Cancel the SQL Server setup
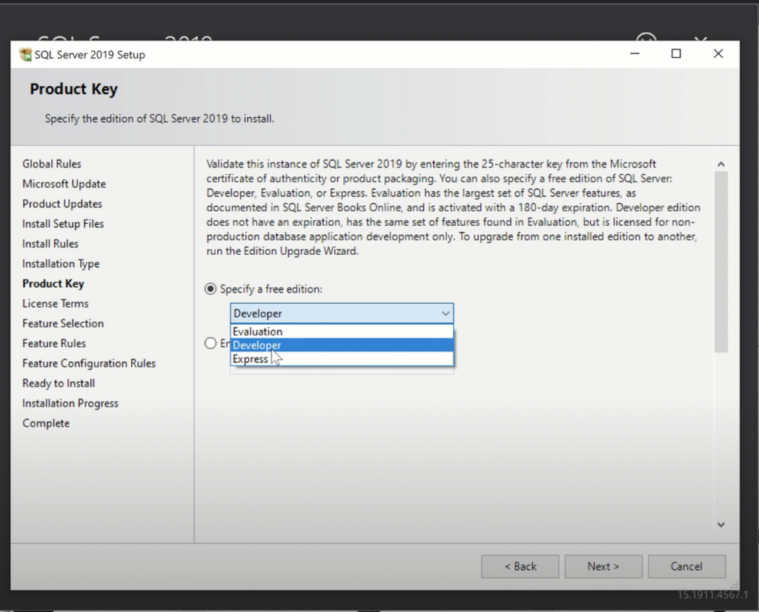This screenshot has width=759, height=612. click(686, 566)
